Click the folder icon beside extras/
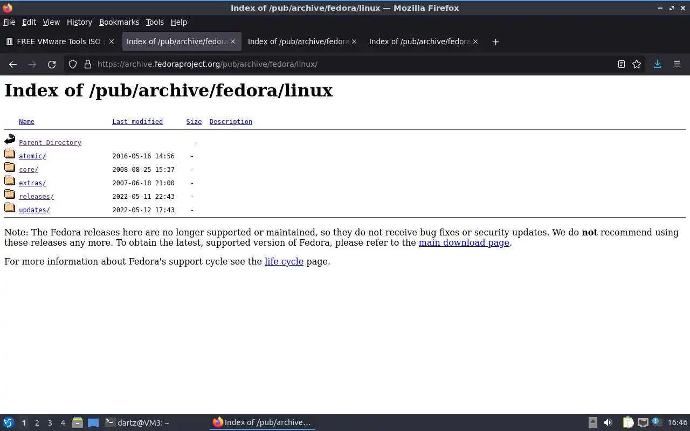This screenshot has height=431, width=690. point(10,181)
